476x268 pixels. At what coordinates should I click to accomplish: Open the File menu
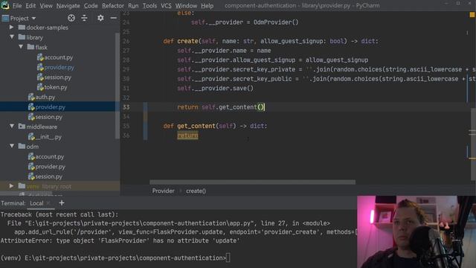[x=16, y=6]
